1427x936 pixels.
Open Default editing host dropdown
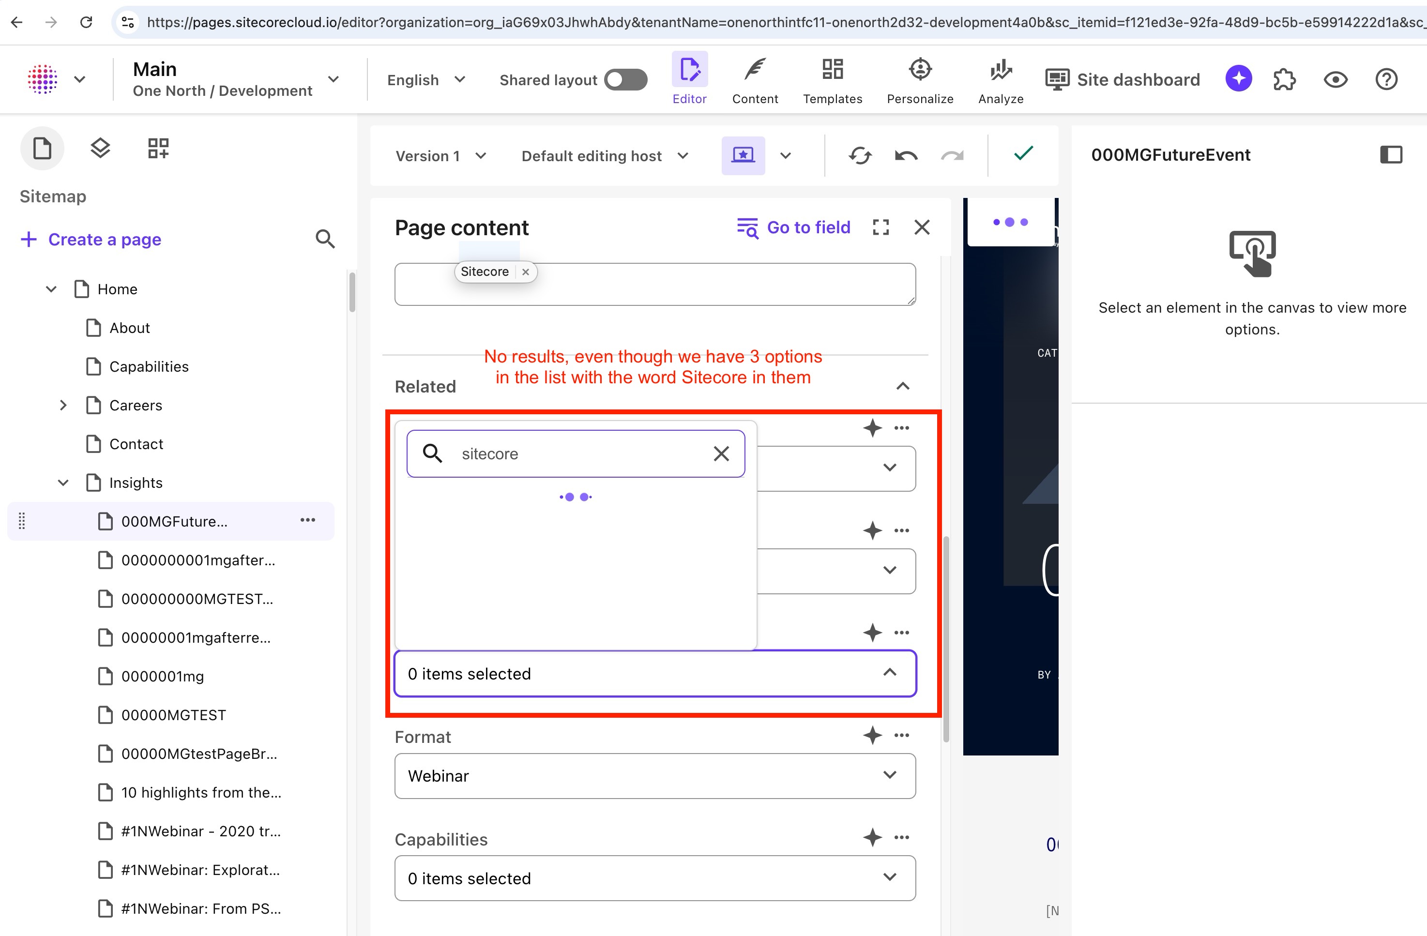click(605, 156)
